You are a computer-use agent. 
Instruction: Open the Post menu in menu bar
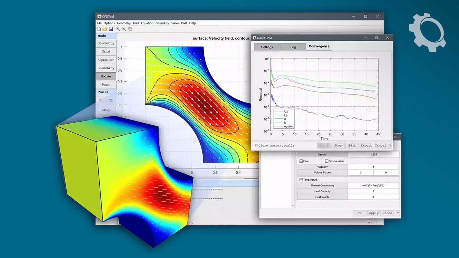(184, 23)
